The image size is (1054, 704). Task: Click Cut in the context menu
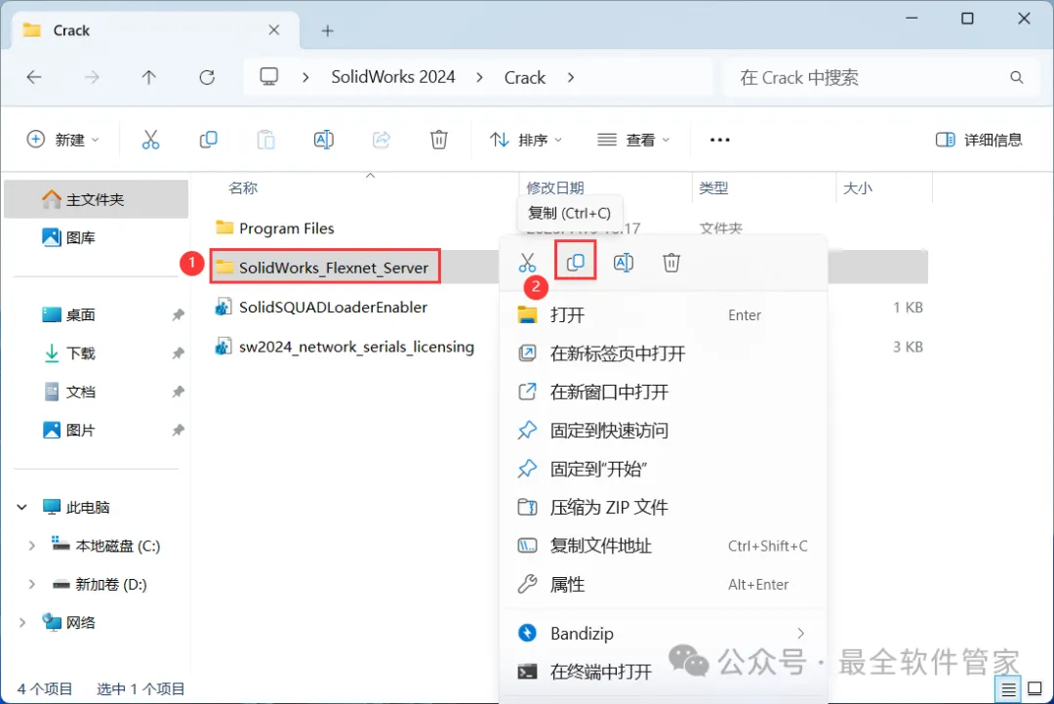[x=528, y=263]
